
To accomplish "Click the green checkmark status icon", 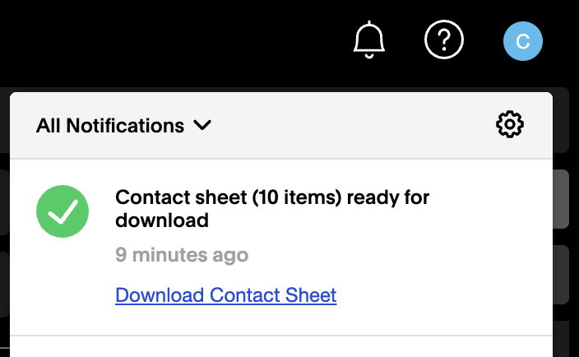I will [x=63, y=211].
